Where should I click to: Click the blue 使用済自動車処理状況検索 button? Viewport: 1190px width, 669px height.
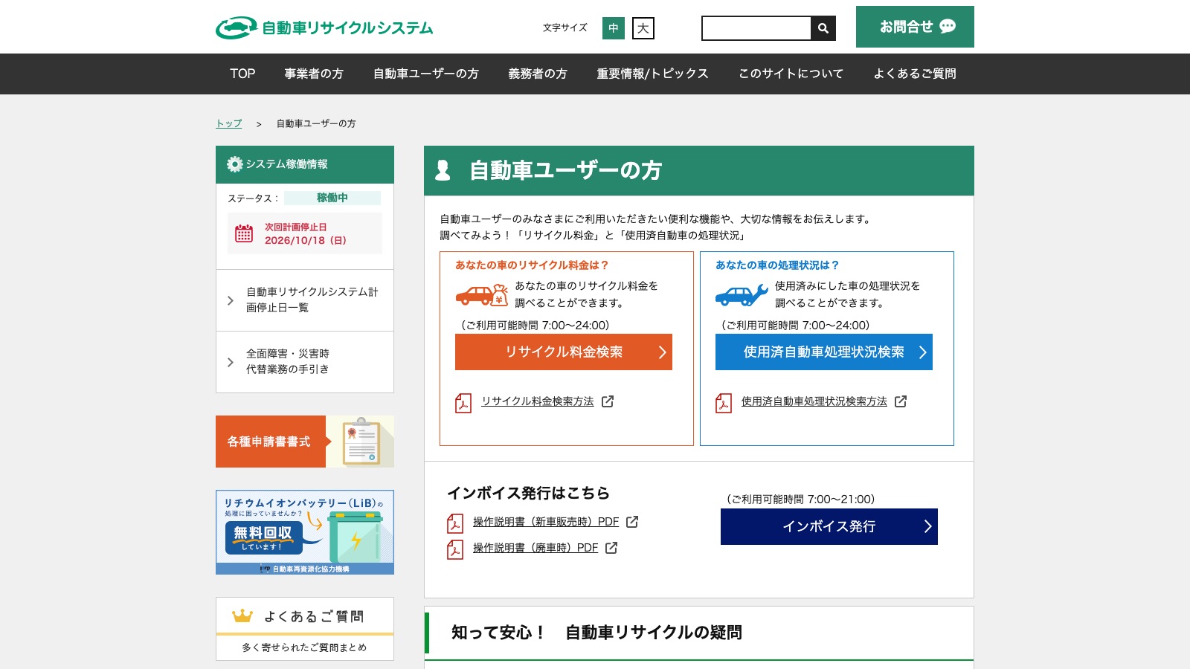coord(824,352)
